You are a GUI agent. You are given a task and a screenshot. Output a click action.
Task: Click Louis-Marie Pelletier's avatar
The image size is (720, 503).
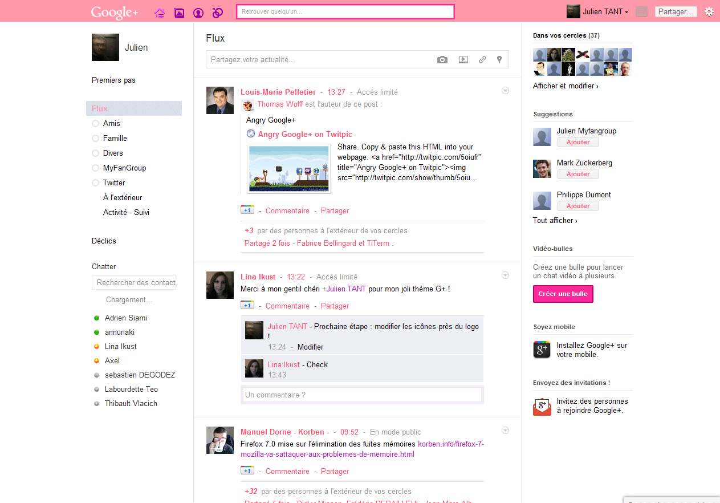click(220, 100)
